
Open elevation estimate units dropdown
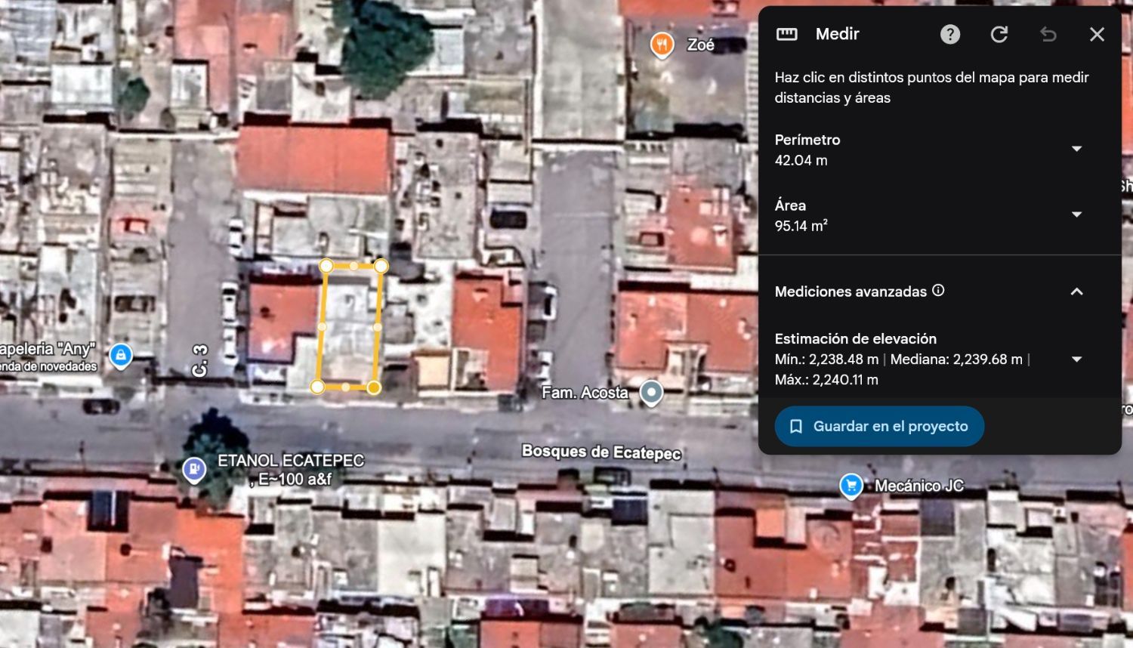(x=1077, y=359)
